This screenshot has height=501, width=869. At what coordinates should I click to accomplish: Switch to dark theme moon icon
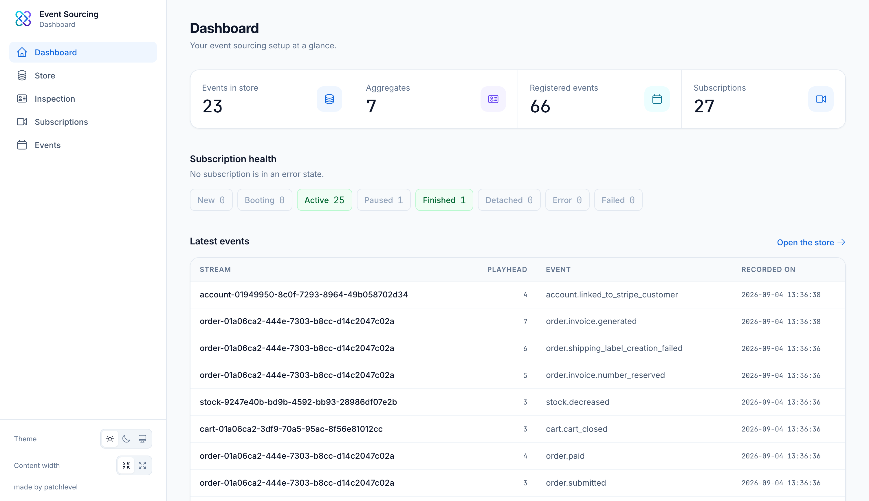pos(126,439)
